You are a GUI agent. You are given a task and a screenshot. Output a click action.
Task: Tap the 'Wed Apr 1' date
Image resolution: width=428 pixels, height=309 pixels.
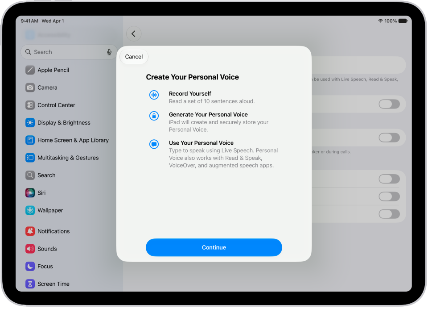coord(53,21)
